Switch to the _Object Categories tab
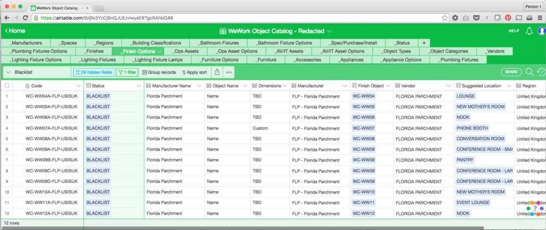 (x=448, y=51)
